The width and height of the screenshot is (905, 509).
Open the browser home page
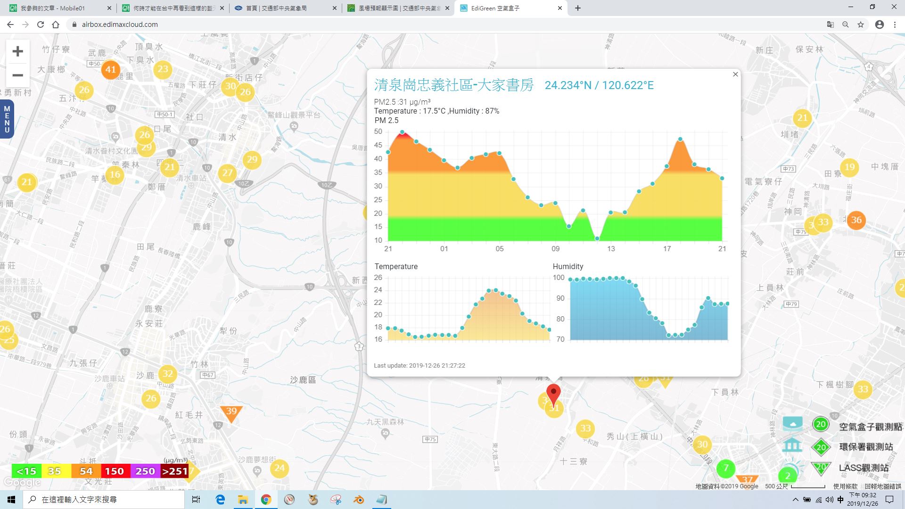56,25
